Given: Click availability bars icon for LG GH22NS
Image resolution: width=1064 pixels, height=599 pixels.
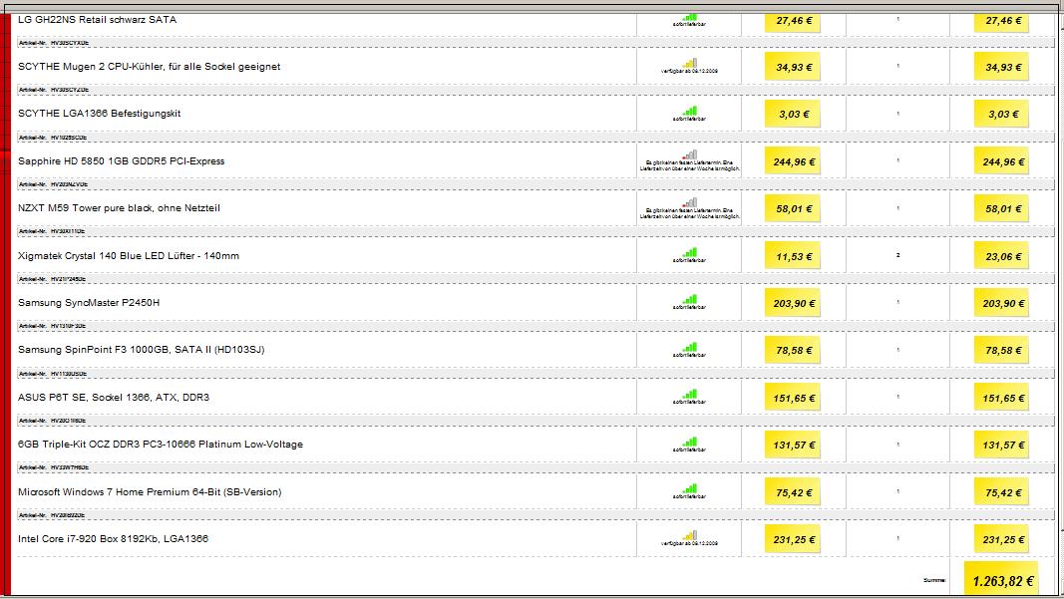Looking at the screenshot, I should coord(689,17).
